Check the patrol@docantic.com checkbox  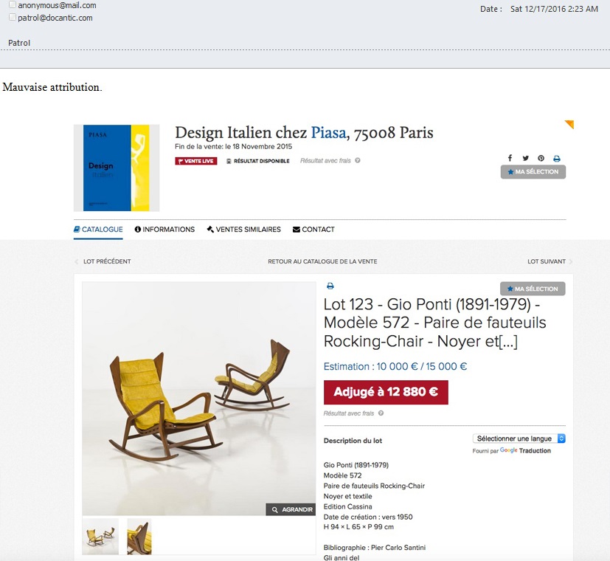[x=13, y=17]
